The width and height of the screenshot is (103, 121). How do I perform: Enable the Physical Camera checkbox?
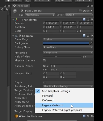(x=44, y=61)
